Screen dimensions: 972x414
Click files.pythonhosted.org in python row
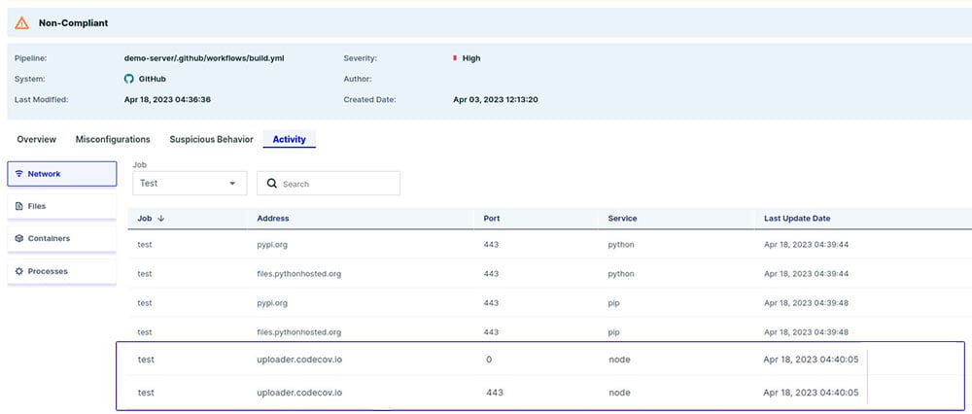pos(298,274)
